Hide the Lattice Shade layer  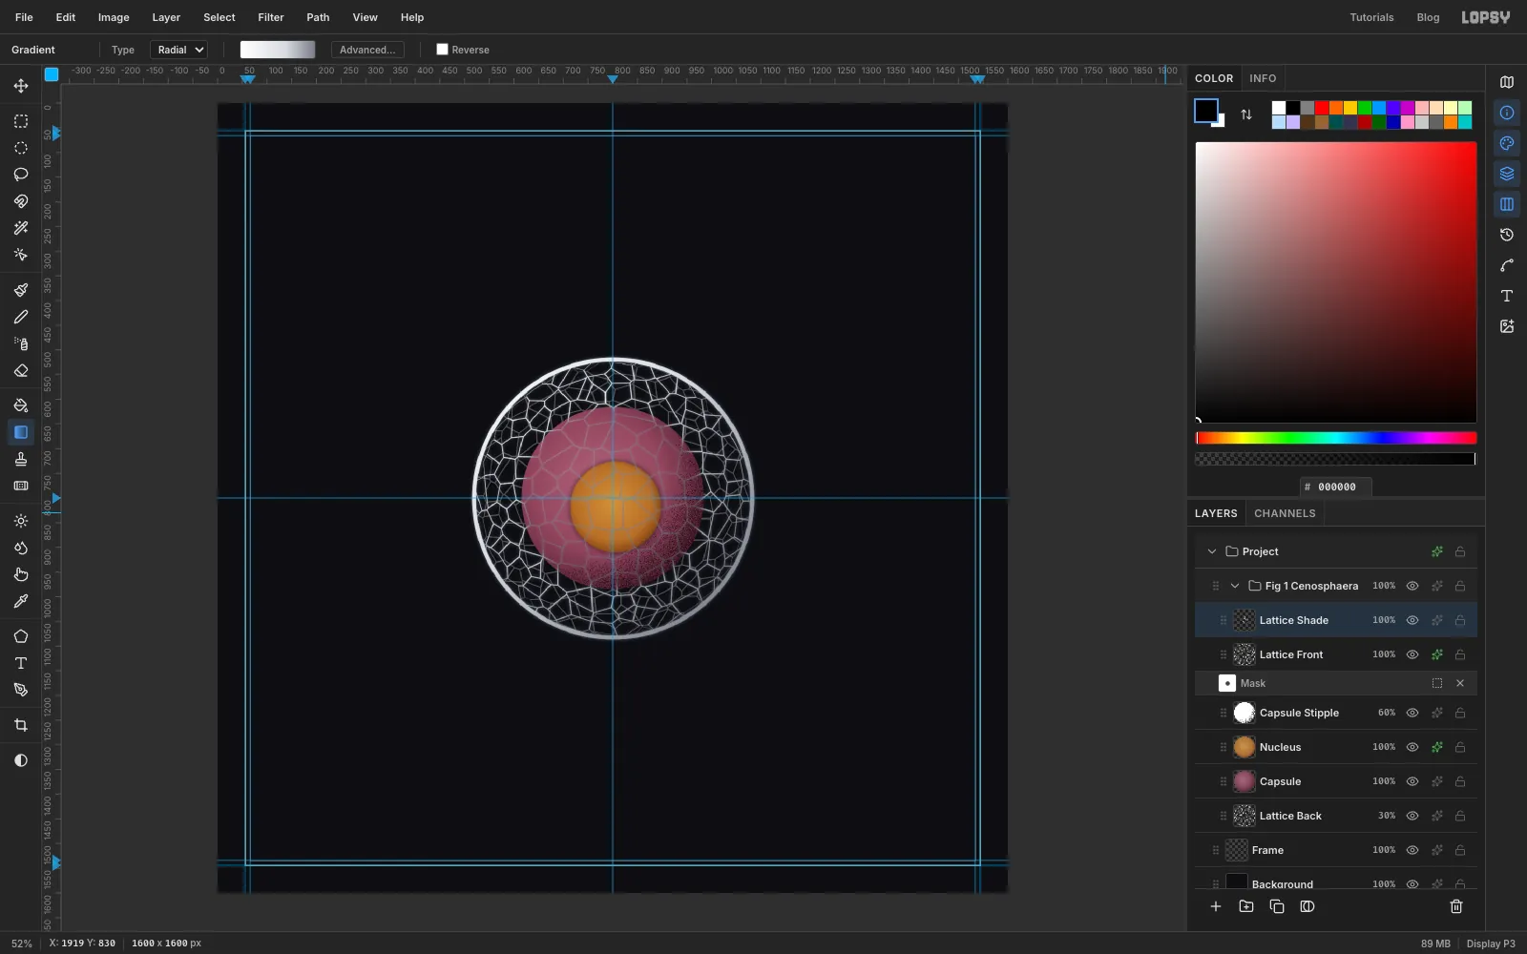coord(1412,620)
